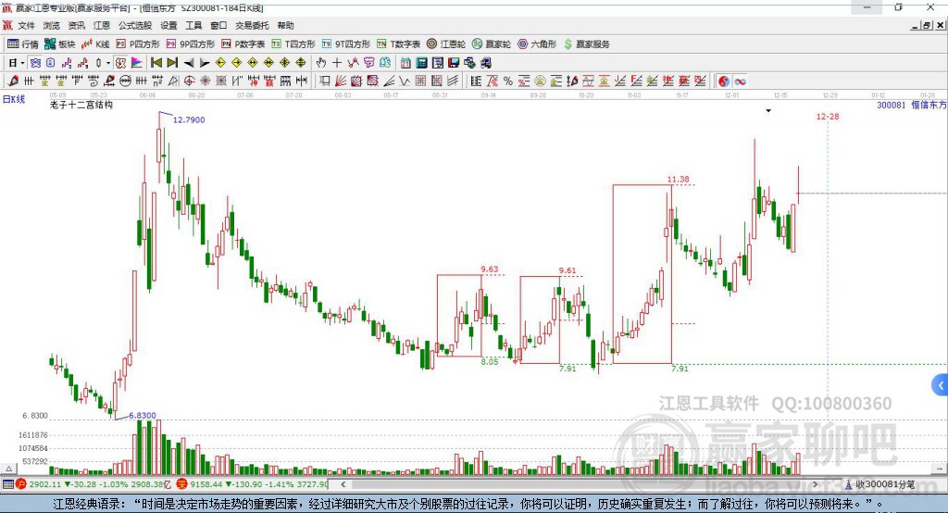Open 收300081分笔 tick panel
Screen dimensions: 948x513
pos(879,484)
